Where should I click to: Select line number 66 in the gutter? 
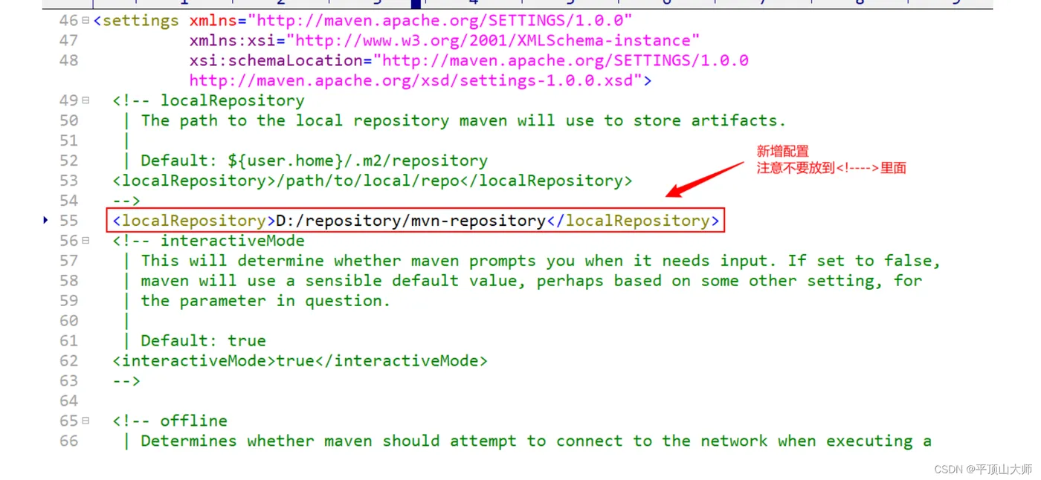tap(68, 441)
